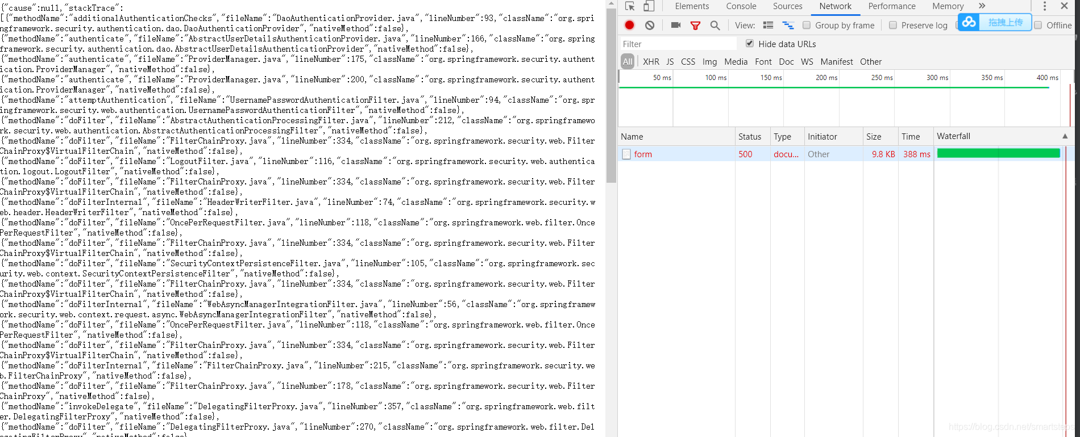
Task: Filter requests by Other
Action: pyautogui.click(x=871, y=62)
